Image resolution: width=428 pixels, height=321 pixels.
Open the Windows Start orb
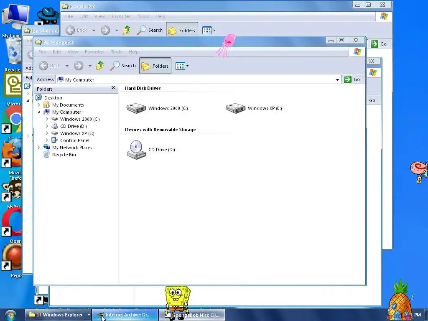coord(10,315)
